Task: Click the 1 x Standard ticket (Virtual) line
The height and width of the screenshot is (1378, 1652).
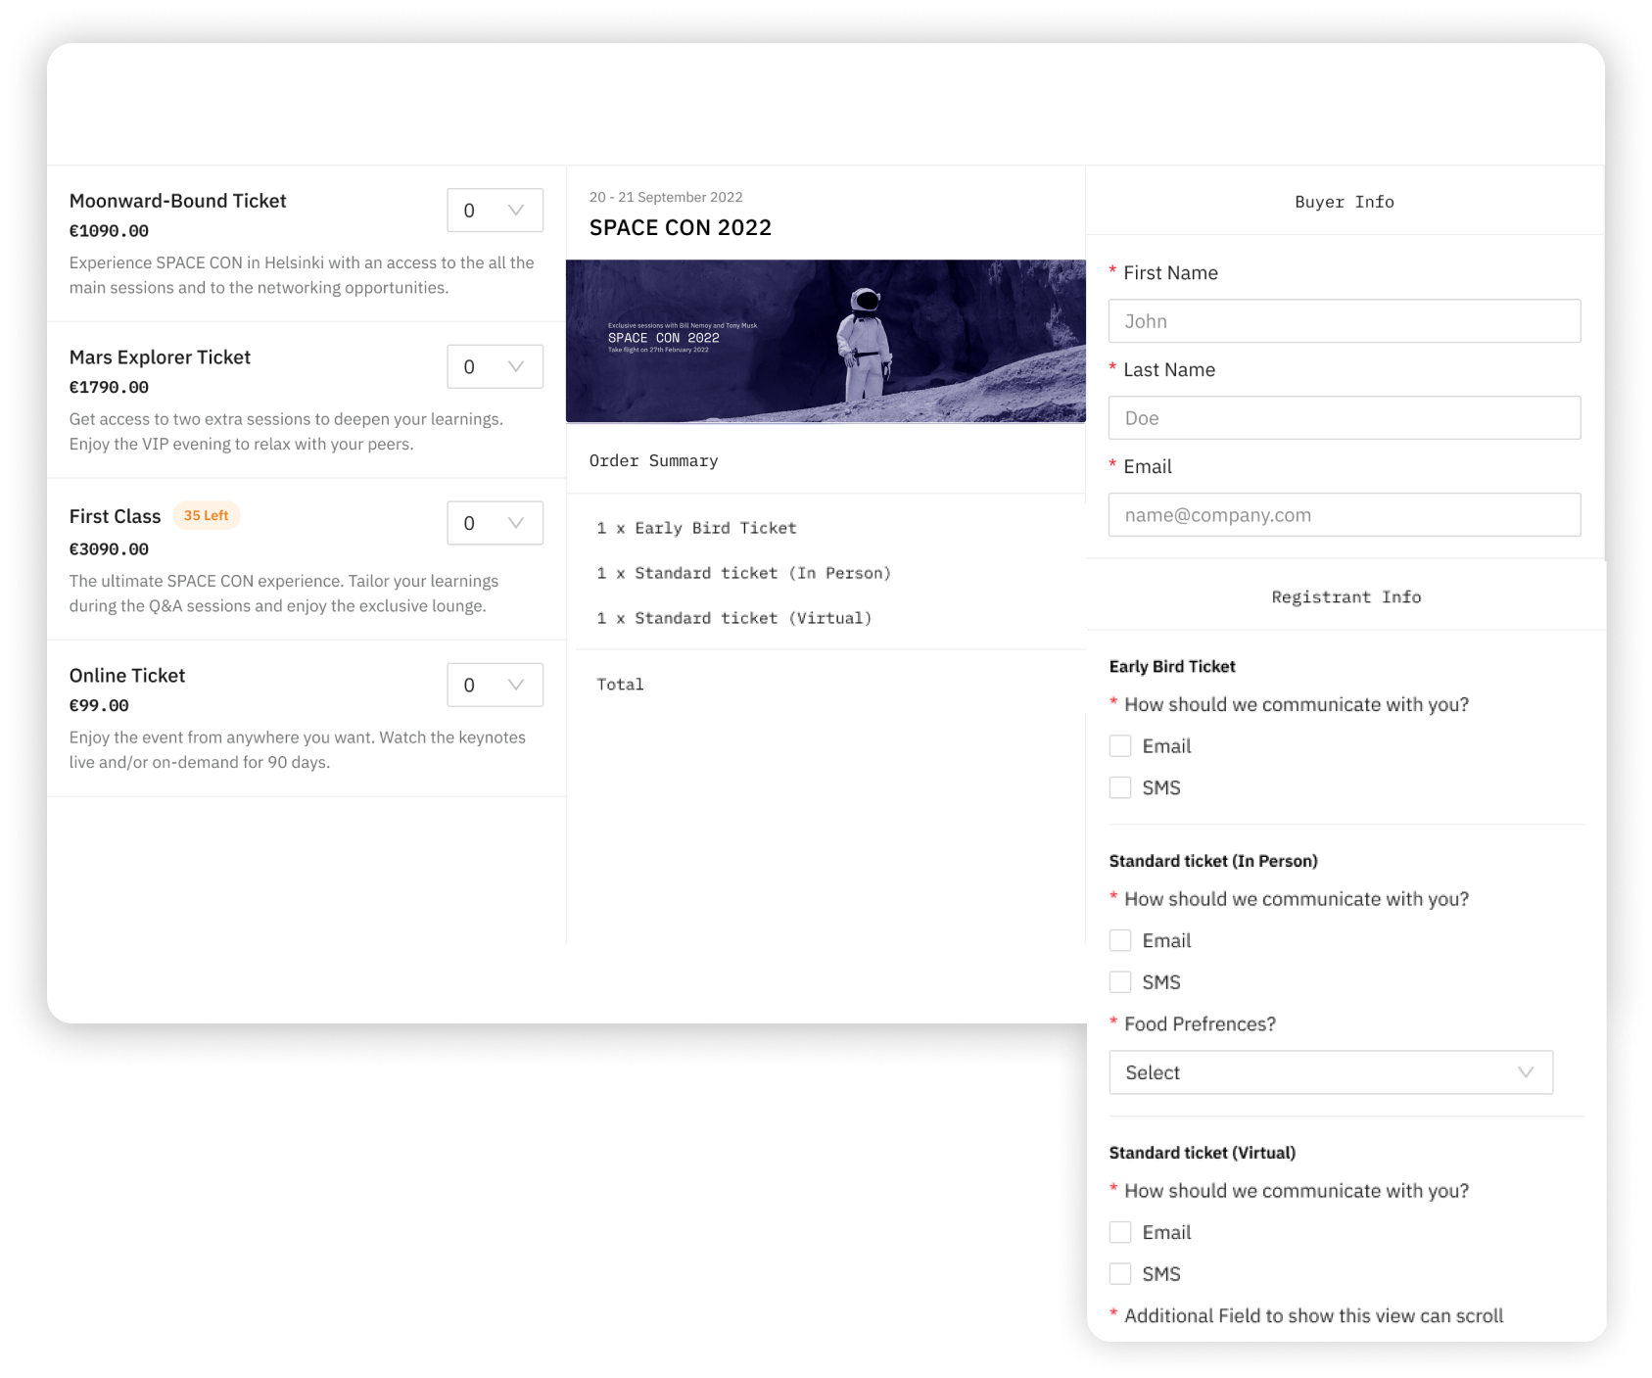Action: (734, 618)
